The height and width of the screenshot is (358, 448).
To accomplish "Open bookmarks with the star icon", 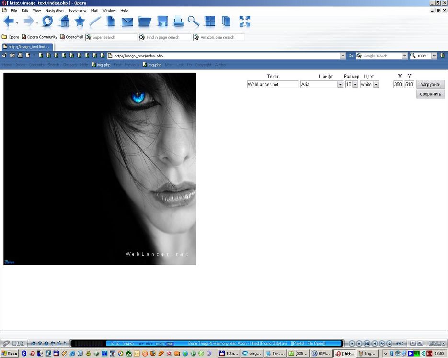I will [x=80, y=22].
